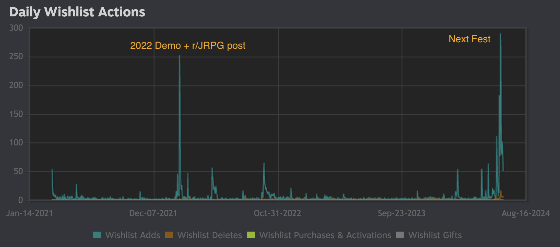Click the Wishlist Adds legend label
Image resolution: width=560 pixels, height=247 pixels.
click(x=132, y=235)
